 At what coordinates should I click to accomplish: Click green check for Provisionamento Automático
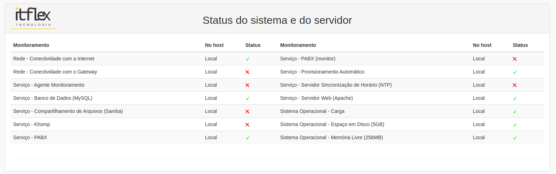515,72
